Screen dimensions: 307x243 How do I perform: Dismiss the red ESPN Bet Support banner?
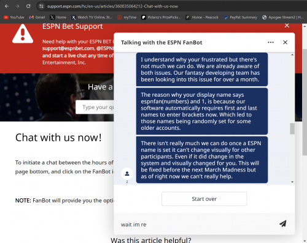tap(287, 26)
